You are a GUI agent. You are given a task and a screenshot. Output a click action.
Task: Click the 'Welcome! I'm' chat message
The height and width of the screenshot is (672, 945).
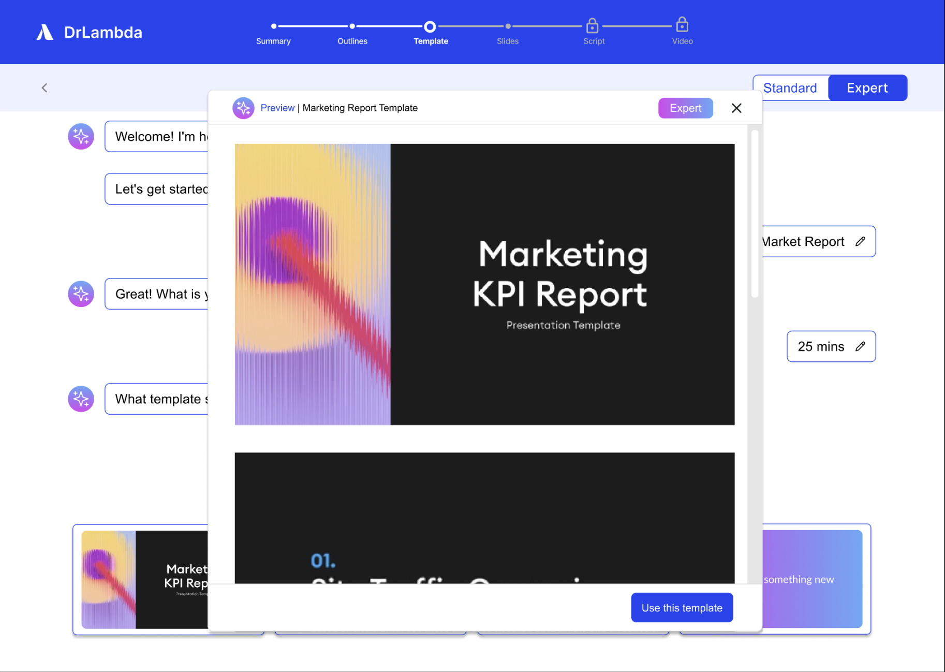(156, 137)
